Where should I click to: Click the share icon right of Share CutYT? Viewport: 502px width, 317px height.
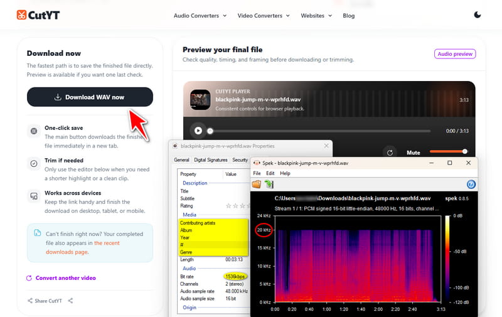[x=70, y=301]
